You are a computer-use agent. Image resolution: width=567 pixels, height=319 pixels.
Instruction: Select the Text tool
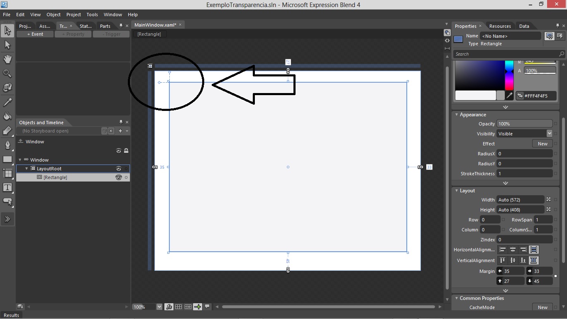pyautogui.click(x=7, y=187)
